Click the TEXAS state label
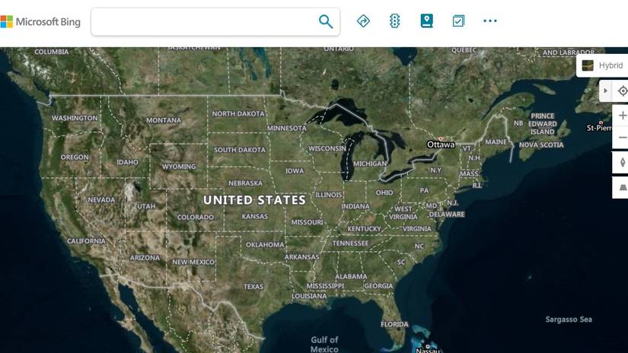The image size is (628, 353). (x=253, y=287)
